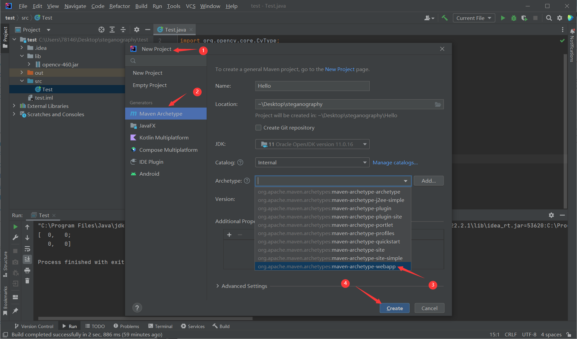The width and height of the screenshot is (577, 339).
Task: Open Search Everywhere magnifier icon
Action: click(x=549, y=18)
